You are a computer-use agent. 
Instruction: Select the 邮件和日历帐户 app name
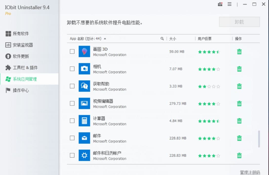click(x=107, y=153)
